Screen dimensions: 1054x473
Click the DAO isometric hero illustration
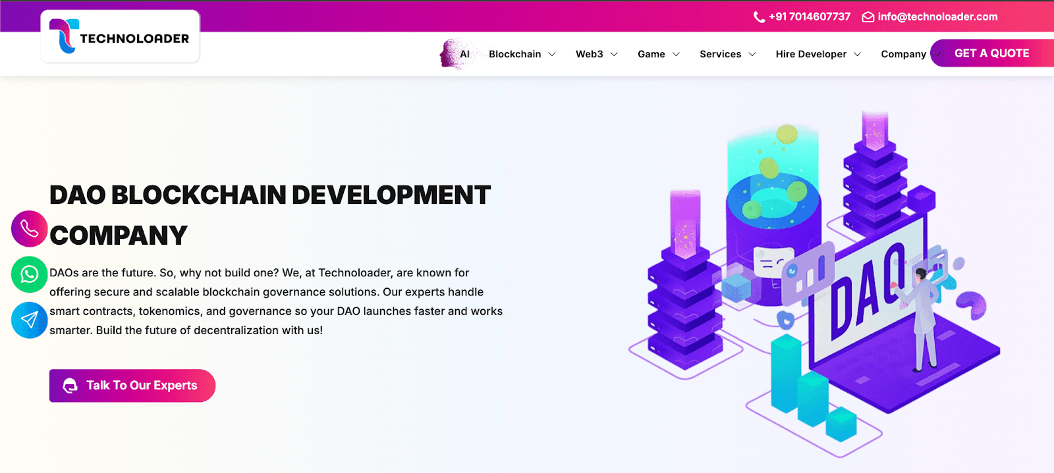click(x=814, y=283)
